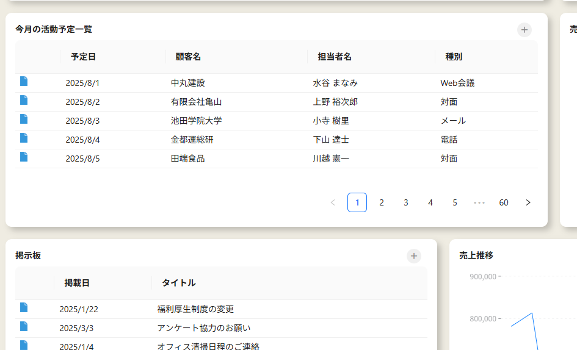Go to page 5 of the list
Viewport: 577px width, 350px height.
coord(455,202)
